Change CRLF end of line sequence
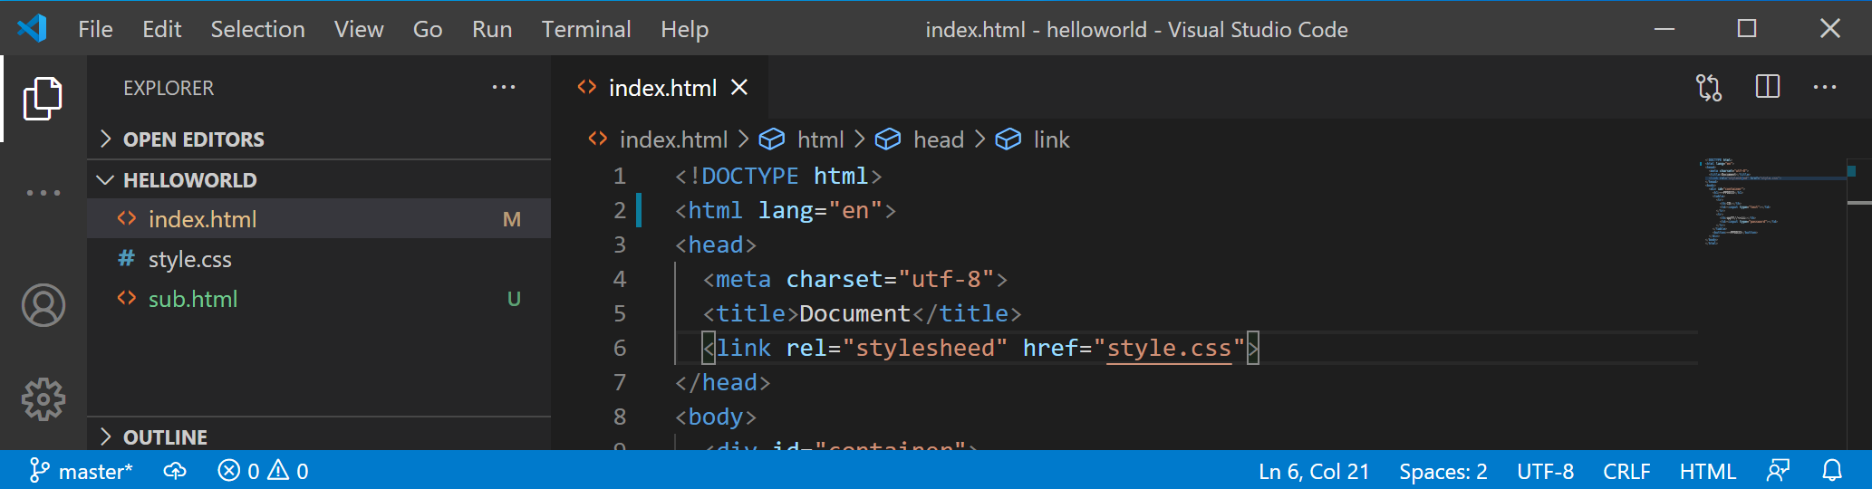1872x489 pixels. coord(1626,471)
